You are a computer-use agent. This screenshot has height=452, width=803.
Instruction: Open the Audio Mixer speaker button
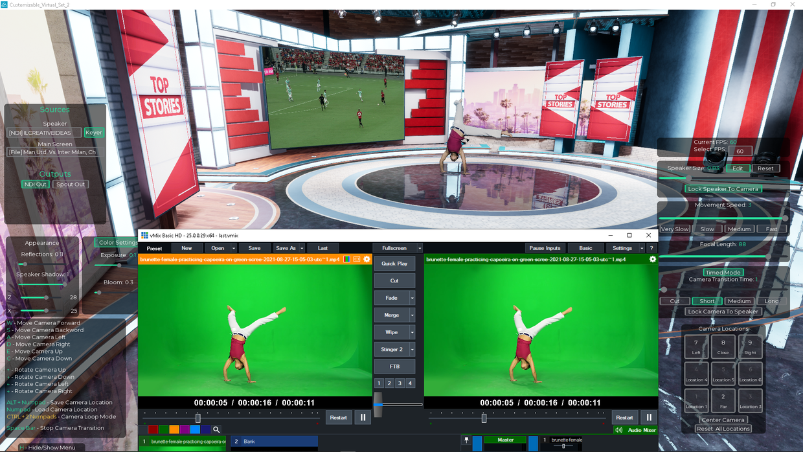pyautogui.click(x=618, y=430)
